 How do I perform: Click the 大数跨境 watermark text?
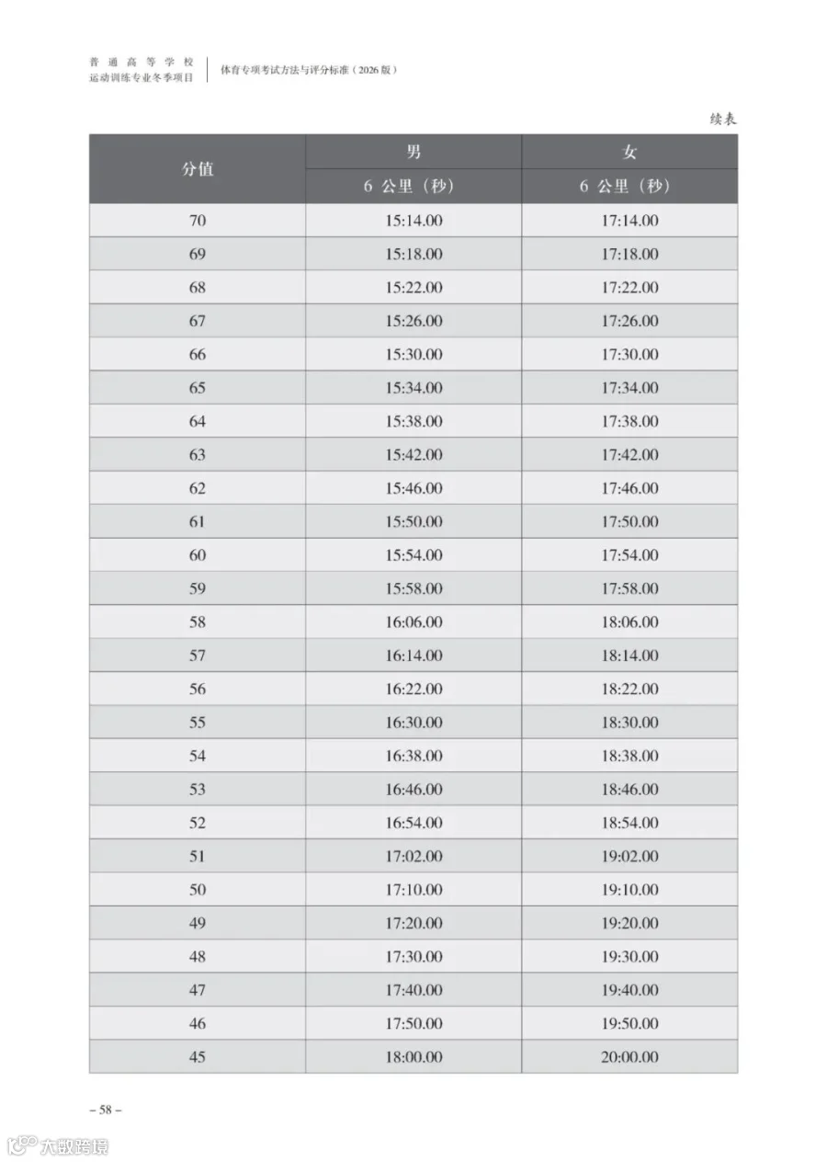pyautogui.click(x=74, y=1147)
